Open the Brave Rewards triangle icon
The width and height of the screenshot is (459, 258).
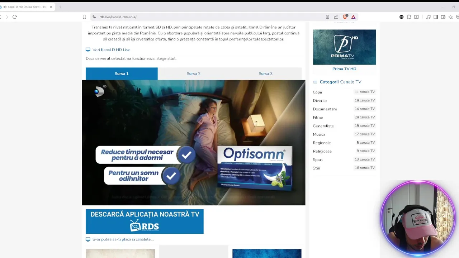tap(353, 17)
